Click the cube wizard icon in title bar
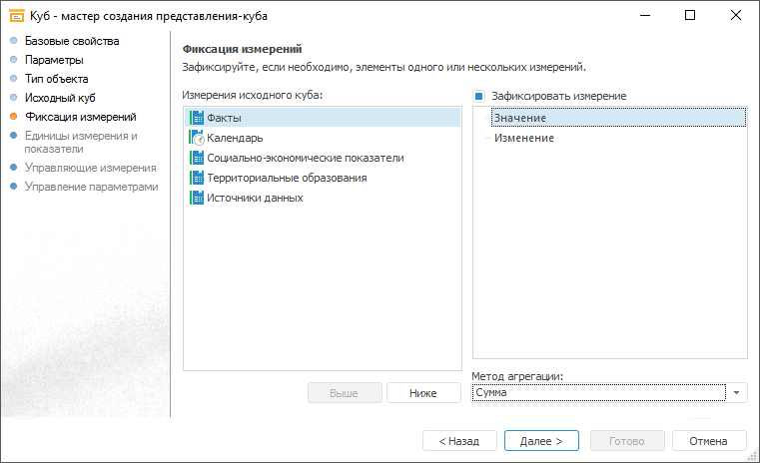This screenshot has width=760, height=463. click(x=17, y=16)
